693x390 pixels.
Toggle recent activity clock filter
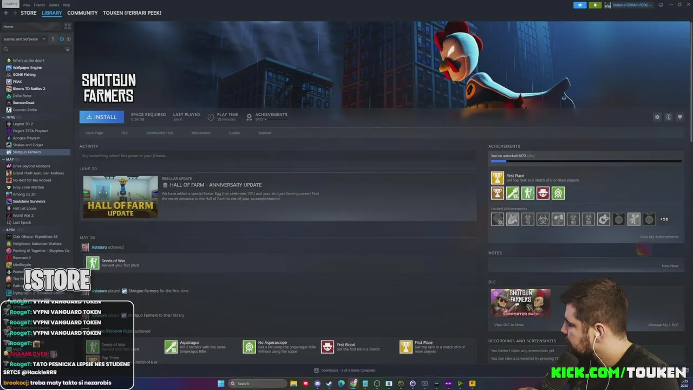click(x=62, y=39)
